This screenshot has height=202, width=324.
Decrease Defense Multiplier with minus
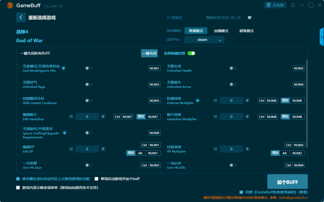(215, 100)
